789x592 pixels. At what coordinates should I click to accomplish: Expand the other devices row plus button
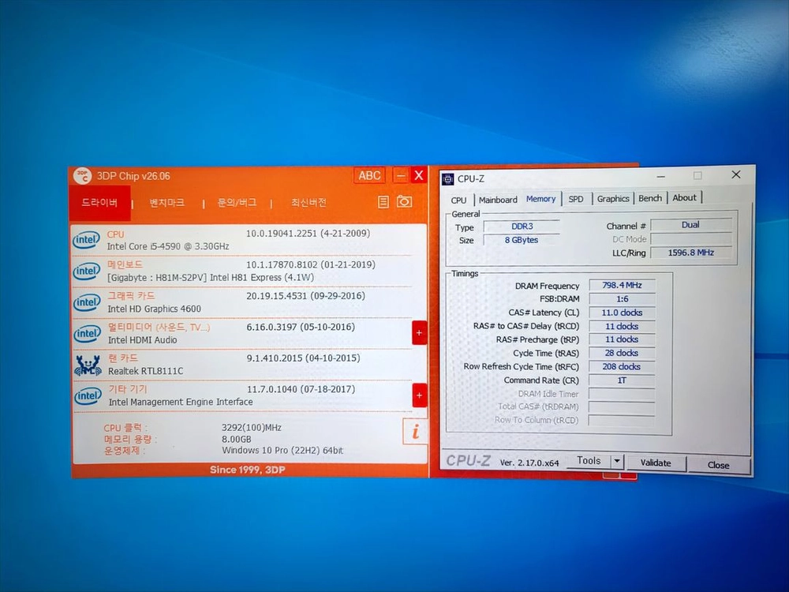coord(419,395)
